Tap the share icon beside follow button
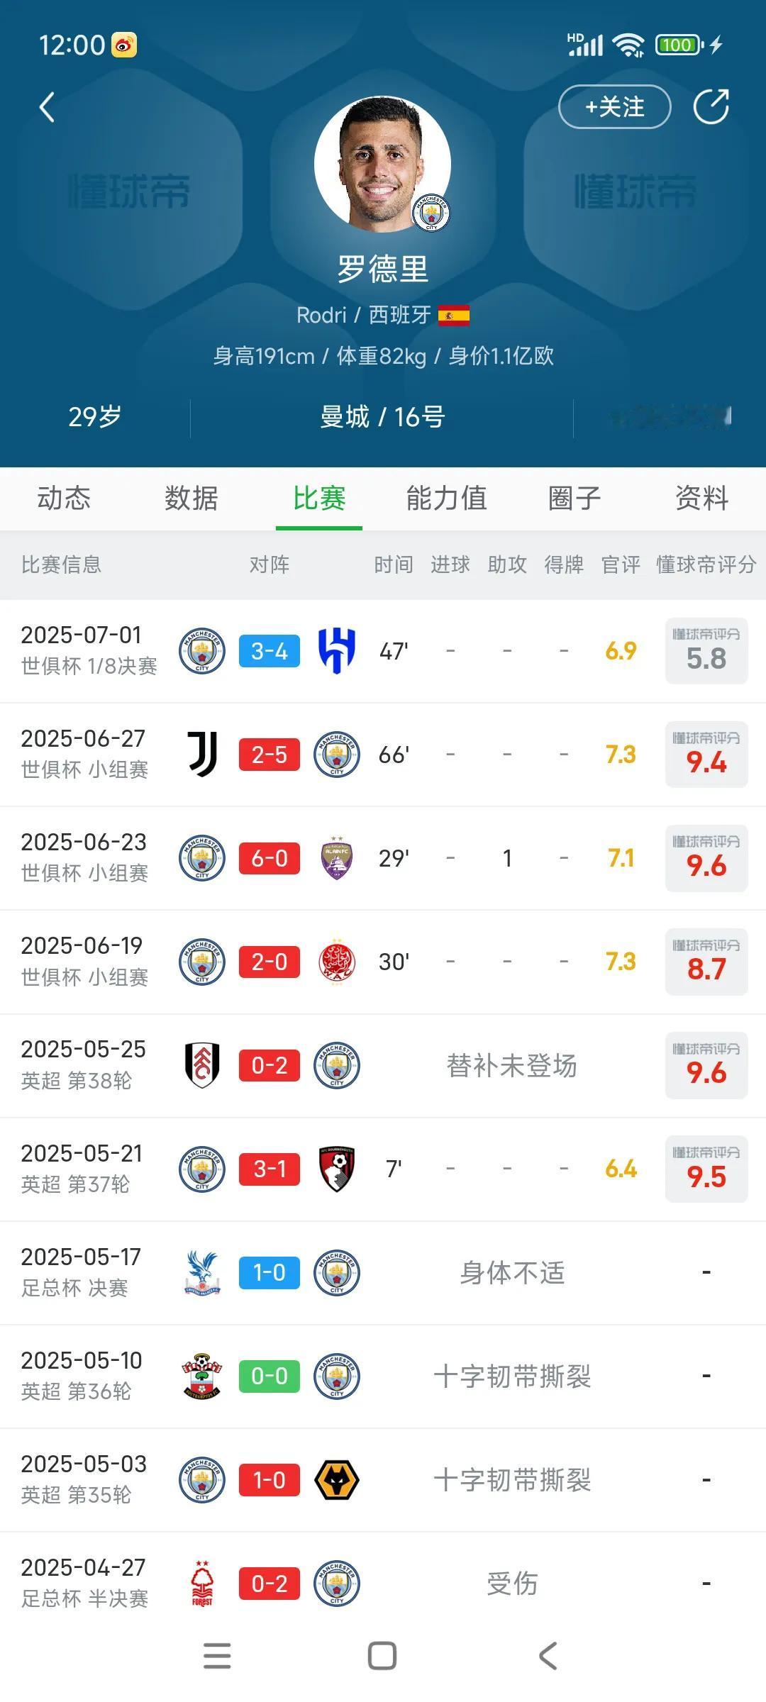The width and height of the screenshot is (766, 1702). tap(711, 107)
